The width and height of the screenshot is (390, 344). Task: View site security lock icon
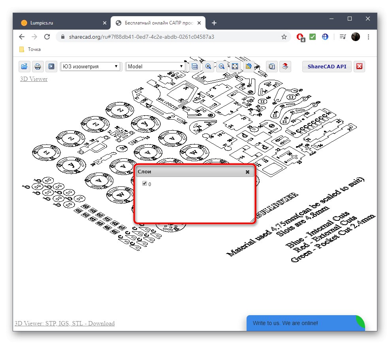click(x=63, y=37)
